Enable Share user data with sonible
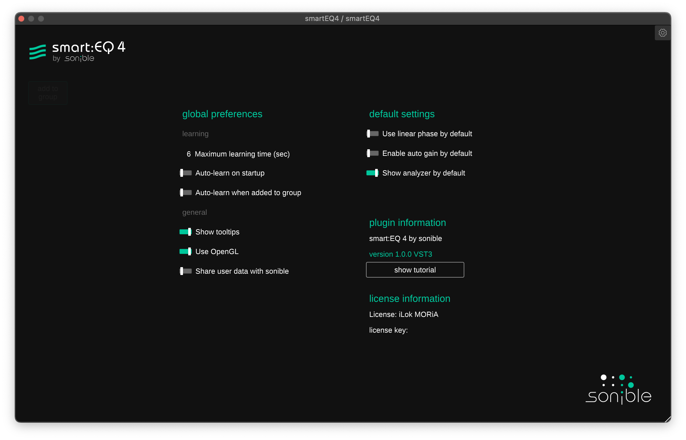This screenshot has width=686, height=440. pos(186,271)
